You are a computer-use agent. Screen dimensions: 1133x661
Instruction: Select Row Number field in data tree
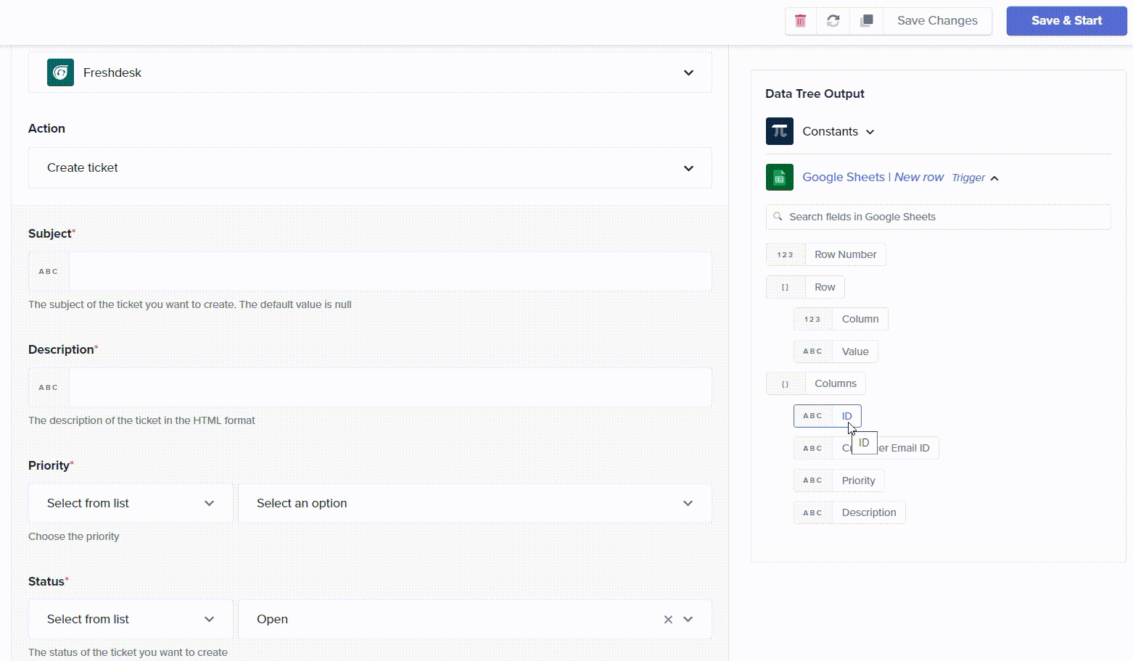coord(826,254)
